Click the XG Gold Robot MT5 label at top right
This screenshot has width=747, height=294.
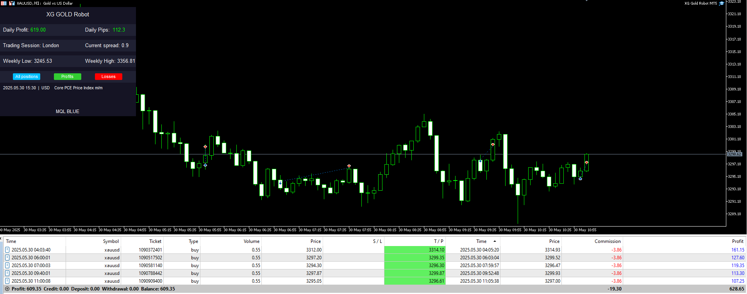pyautogui.click(x=701, y=3)
